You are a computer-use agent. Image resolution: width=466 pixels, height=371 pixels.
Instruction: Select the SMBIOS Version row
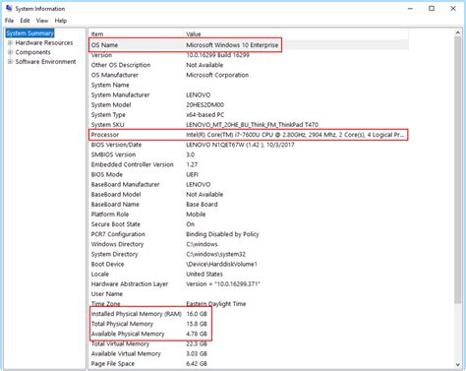pyautogui.click(x=249, y=155)
